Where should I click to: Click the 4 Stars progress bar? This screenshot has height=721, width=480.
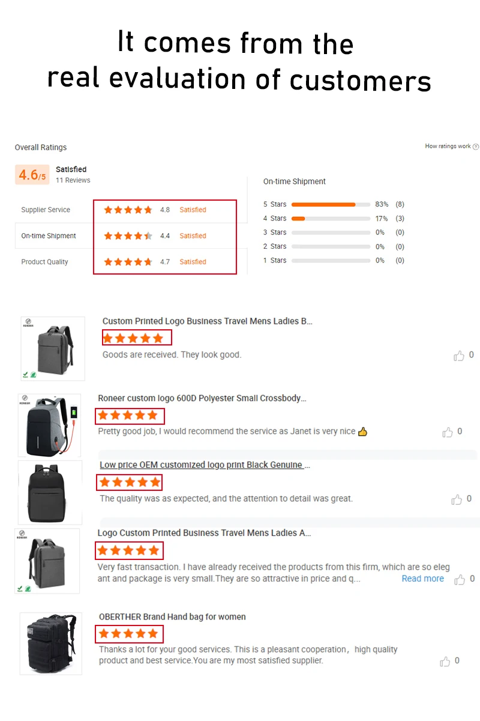click(x=331, y=219)
